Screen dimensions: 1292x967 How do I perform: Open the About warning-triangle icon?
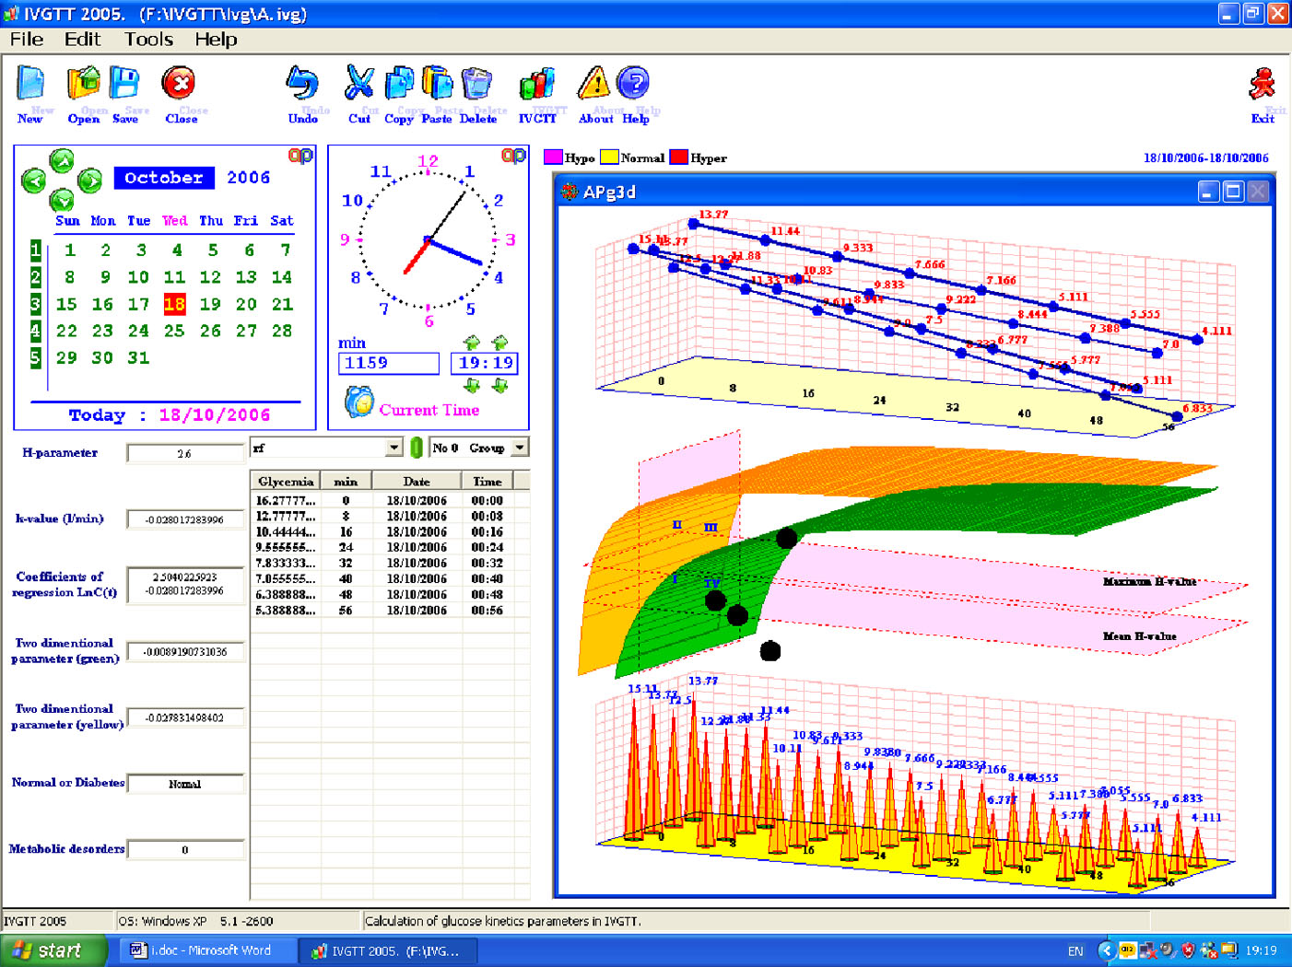[594, 86]
